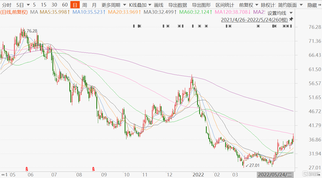Click the 画线 drawing tool button
Image resolution: width=322 pixels, height=178 pixels.
[x=158, y=5]
